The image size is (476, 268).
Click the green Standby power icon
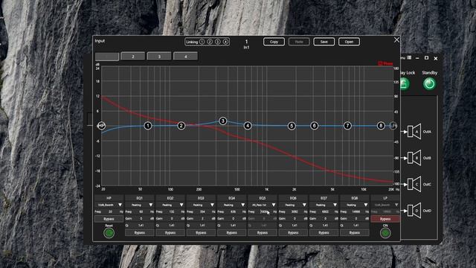[x=429, y=83]
